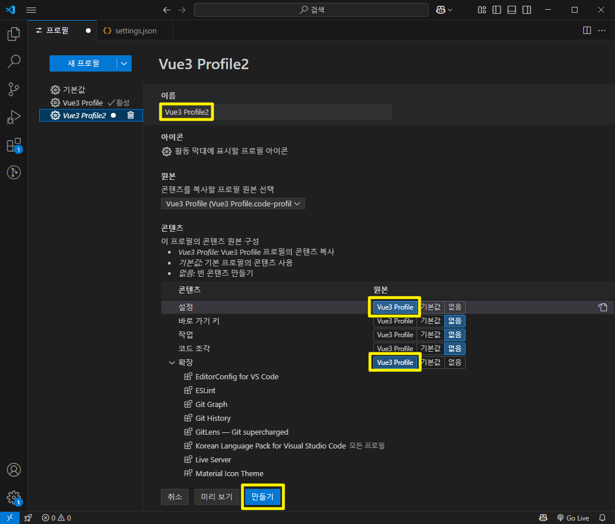Open the Copilot dropdown chevron in title bar
615x524 pixels.
coord(450,10)
